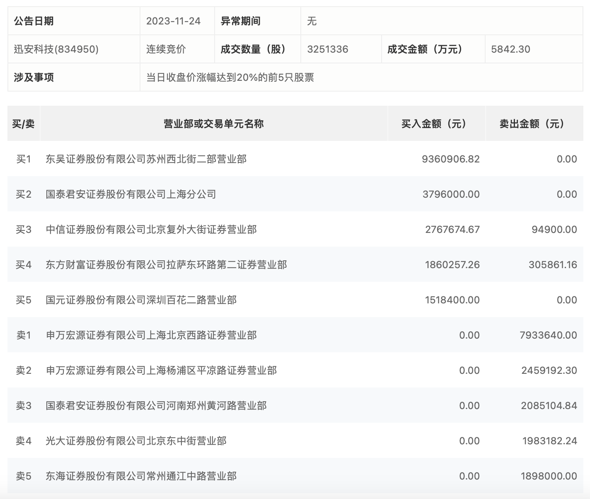Select the 卖4 row label

(24, 441)
